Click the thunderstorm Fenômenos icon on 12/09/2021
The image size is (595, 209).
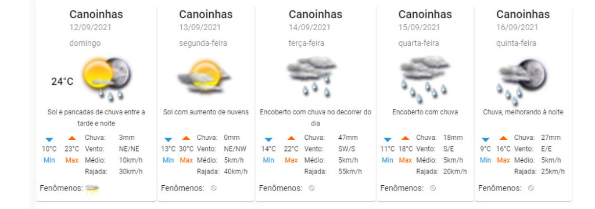pos(92,189)
